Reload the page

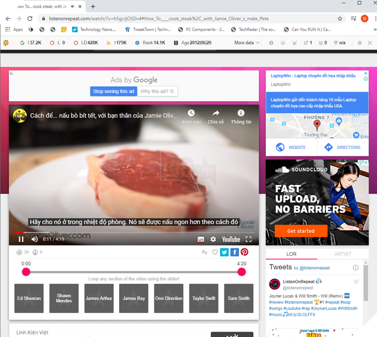click(x=30, y=19)
